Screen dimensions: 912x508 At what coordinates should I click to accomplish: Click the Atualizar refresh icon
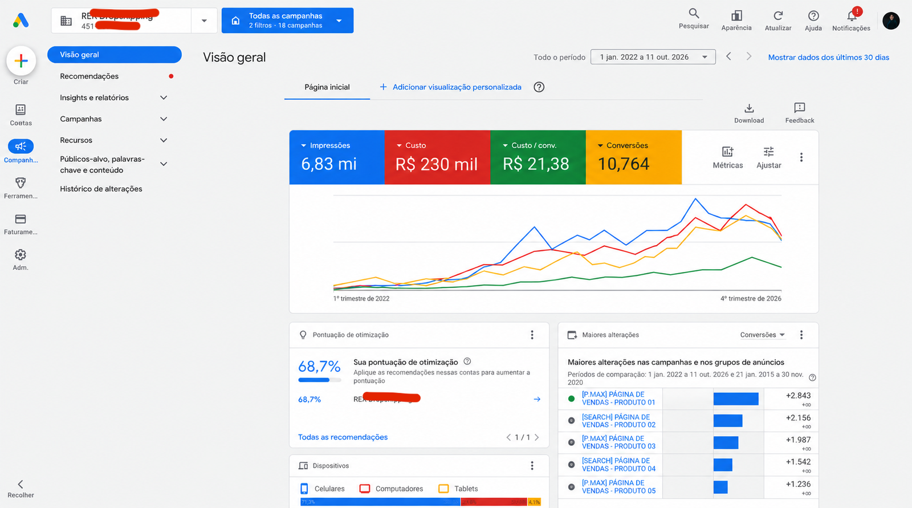(778, 15)
